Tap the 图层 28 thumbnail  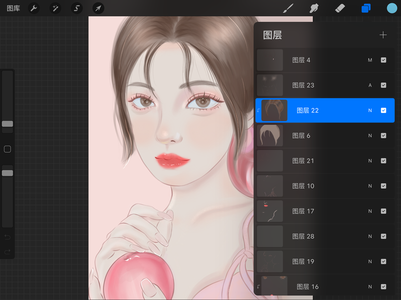pos(270,236)
